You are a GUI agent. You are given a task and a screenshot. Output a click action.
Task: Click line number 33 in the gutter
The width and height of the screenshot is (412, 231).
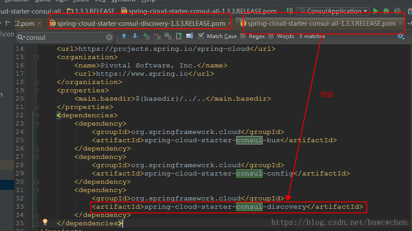[19, 206]
